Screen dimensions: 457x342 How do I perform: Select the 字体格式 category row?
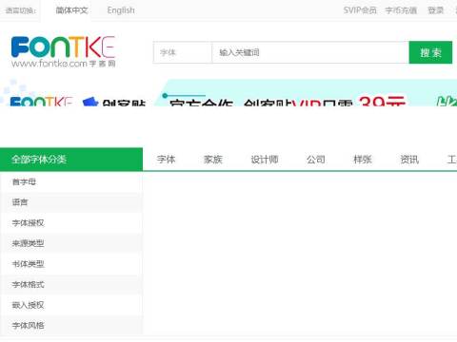[71, 284]
